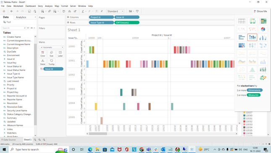Switch to the Analytics tab

tap(21, 17)
